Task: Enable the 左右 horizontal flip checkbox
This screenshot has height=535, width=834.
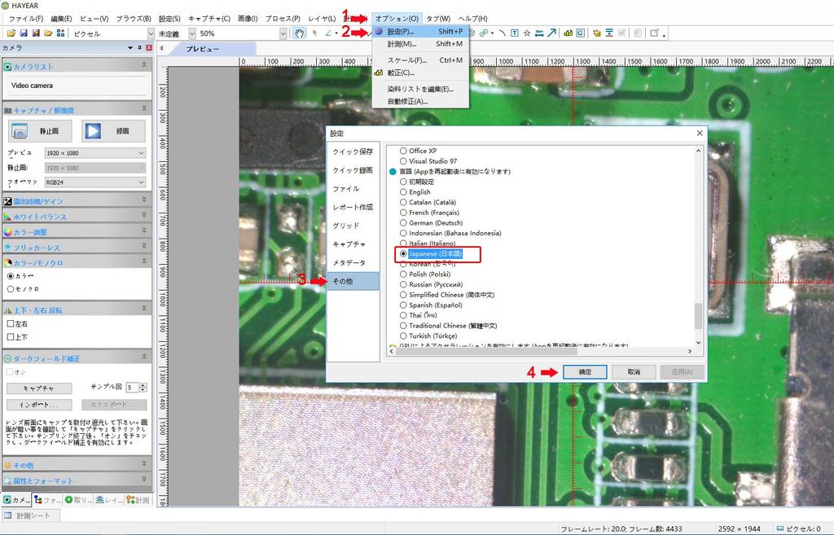Action: [11, 323]
